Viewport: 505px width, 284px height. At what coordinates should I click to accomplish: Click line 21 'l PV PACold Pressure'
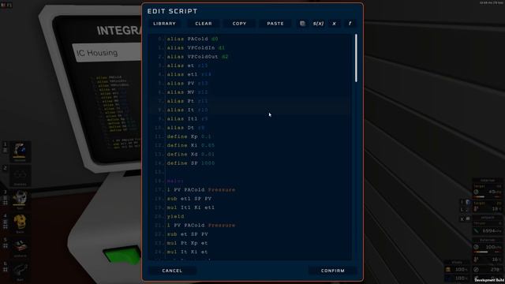pyautogui.click(x=201, y=226)
